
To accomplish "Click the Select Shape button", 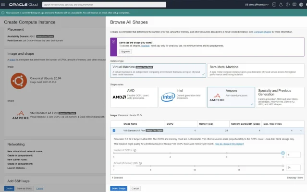I will [x=119, y=189].
